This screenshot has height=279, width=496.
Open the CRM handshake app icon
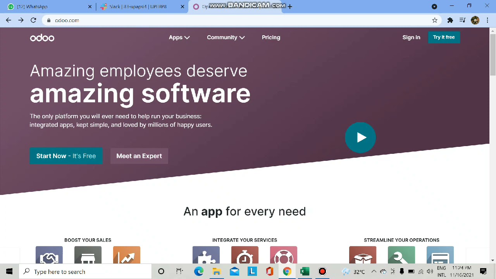point(49,255)
